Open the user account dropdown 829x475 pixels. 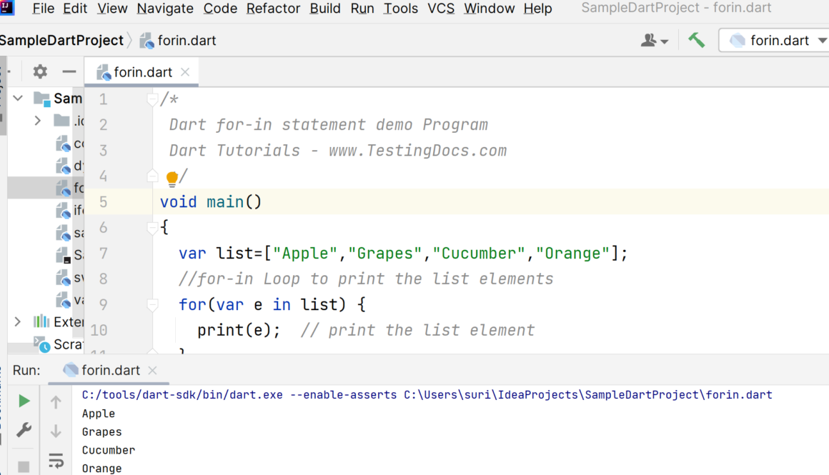[x=654, y=41]
